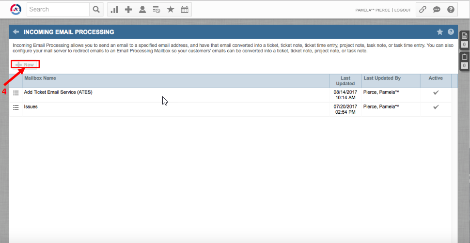
Task: Click the search magnifier button
Action: [x=96, y=9]
